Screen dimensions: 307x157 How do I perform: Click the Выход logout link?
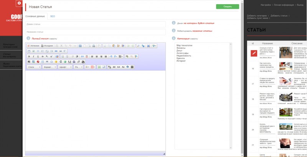300,5
